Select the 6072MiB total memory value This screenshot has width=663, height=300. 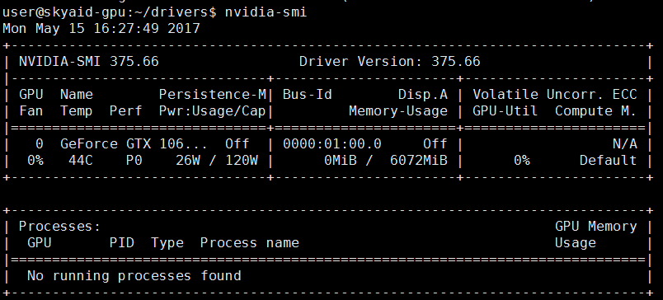point(419,161)
